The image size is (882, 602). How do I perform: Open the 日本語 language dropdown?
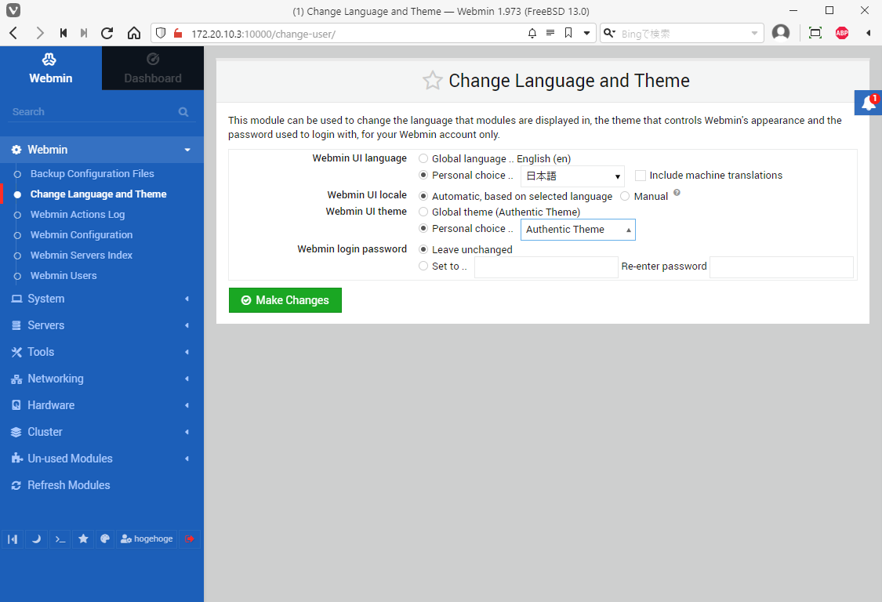[572, 176]
